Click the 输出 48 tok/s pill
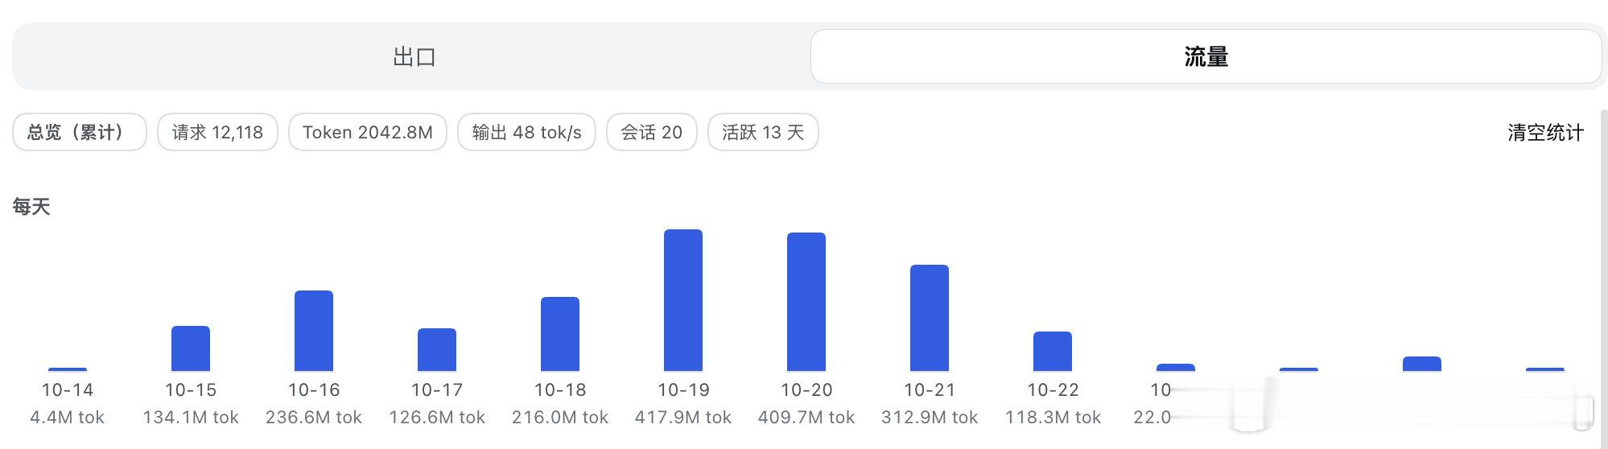 pos(526,132)
